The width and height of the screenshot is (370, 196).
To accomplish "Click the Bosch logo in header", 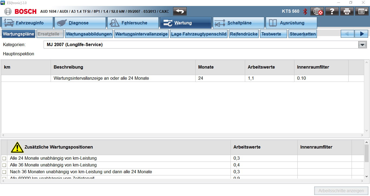I will click(x=21, y=11).
